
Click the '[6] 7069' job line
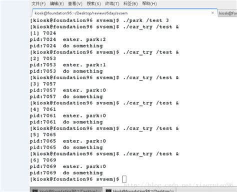pyautogui.click(x=43, y=160)
